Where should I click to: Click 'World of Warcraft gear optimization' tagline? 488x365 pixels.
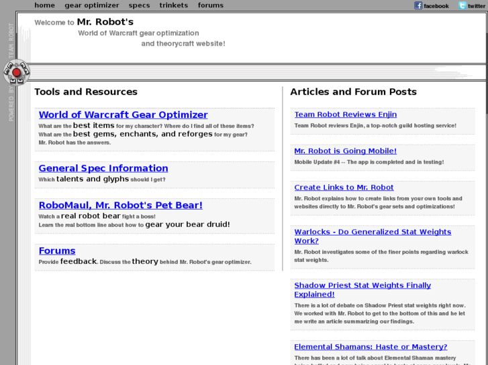138,33
